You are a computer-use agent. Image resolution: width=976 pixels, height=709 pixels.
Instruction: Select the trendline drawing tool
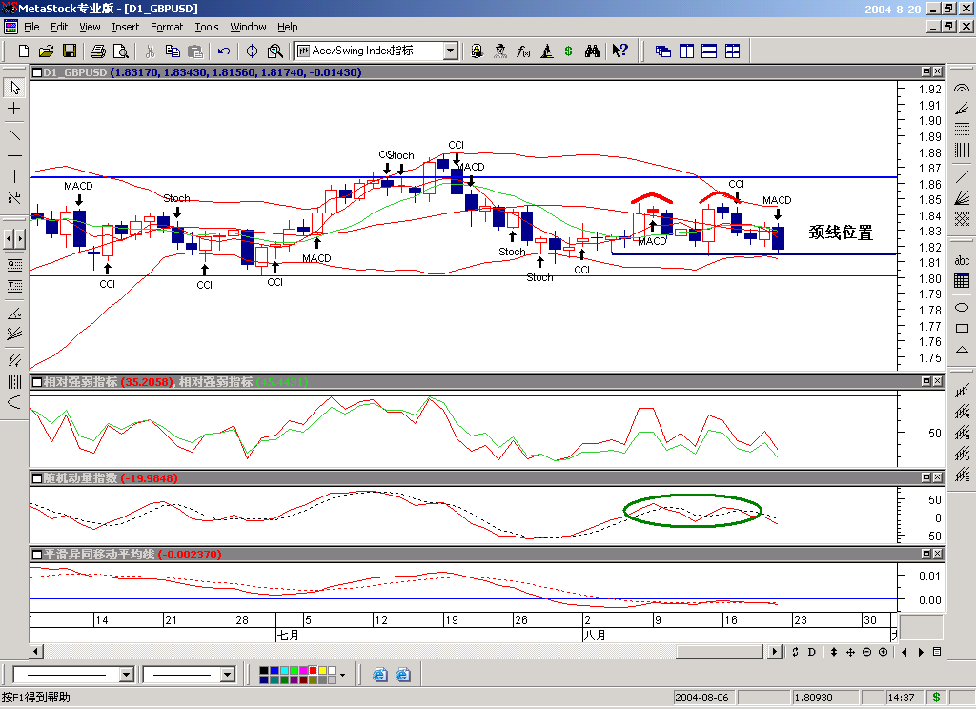[14, 132]
